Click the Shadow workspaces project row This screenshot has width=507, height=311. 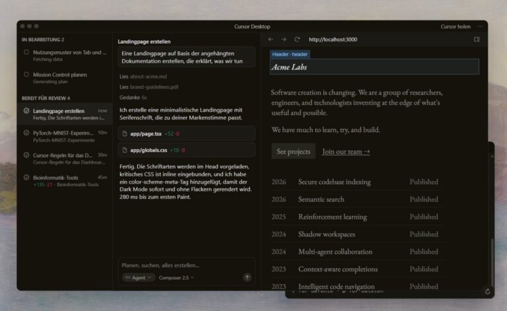click(356, 234)
